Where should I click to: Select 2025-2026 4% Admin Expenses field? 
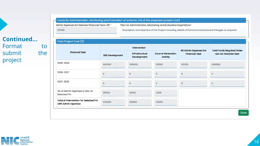tap(193, 65)
